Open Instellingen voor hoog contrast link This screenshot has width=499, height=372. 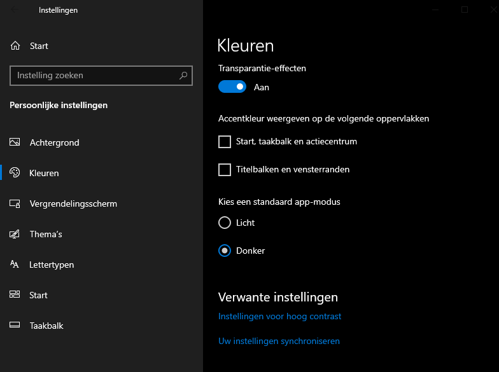click(x=280, y=316)
